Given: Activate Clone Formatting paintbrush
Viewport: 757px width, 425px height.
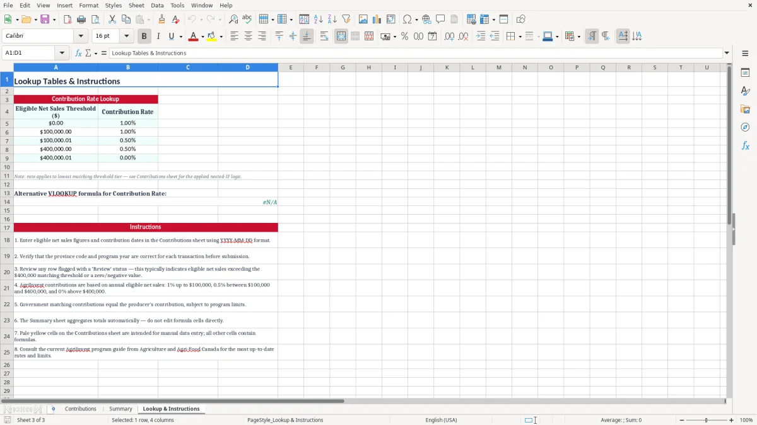Looking at the screenshot, I should 161,20.
